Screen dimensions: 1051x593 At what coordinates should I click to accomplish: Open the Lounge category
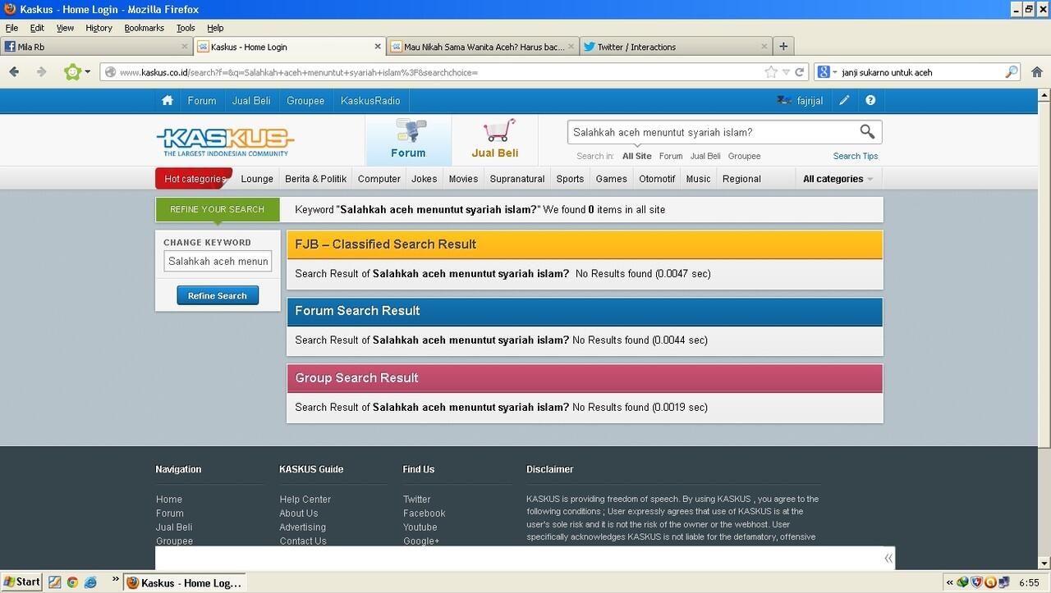pyautogui.click(x=257, y=179)
